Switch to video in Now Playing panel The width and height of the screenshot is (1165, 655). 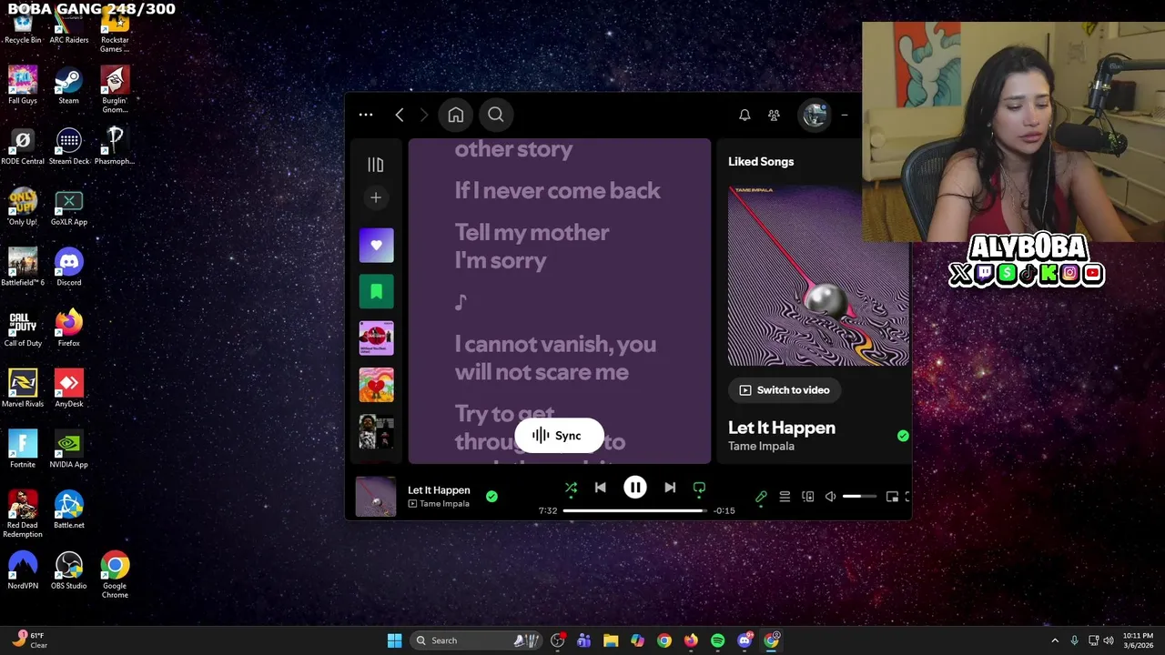click(x=784, y=390)
